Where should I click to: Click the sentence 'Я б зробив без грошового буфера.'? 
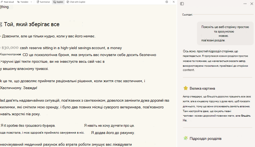[x=28, y=125]
